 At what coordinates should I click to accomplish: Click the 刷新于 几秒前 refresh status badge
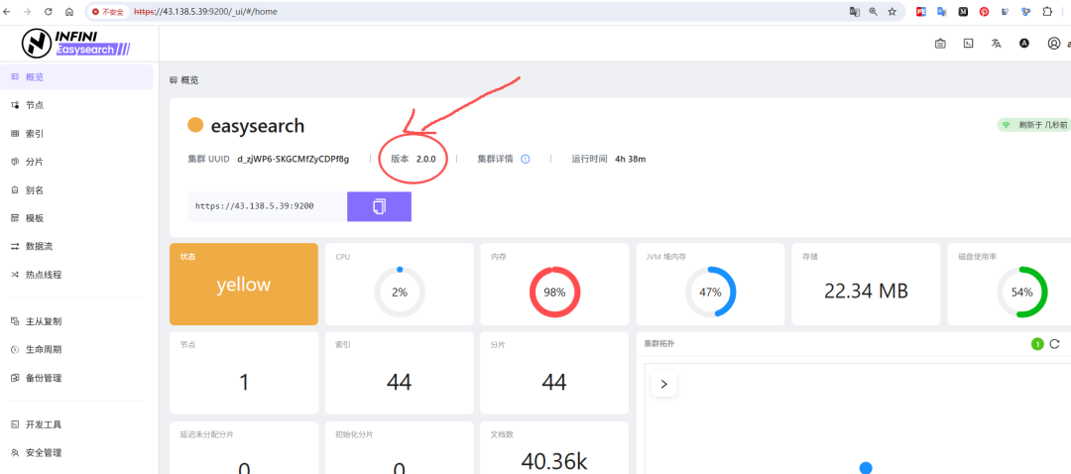tap(1033, 125)
